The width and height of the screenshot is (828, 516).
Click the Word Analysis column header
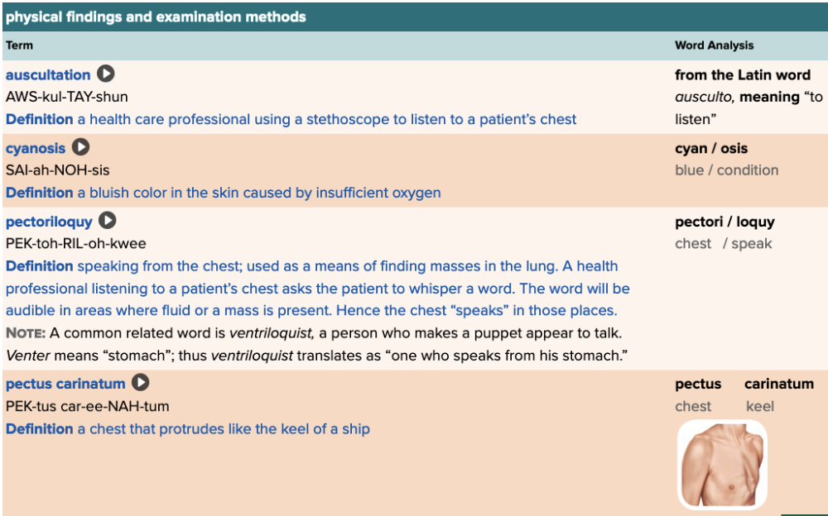(x=714, y=45)
